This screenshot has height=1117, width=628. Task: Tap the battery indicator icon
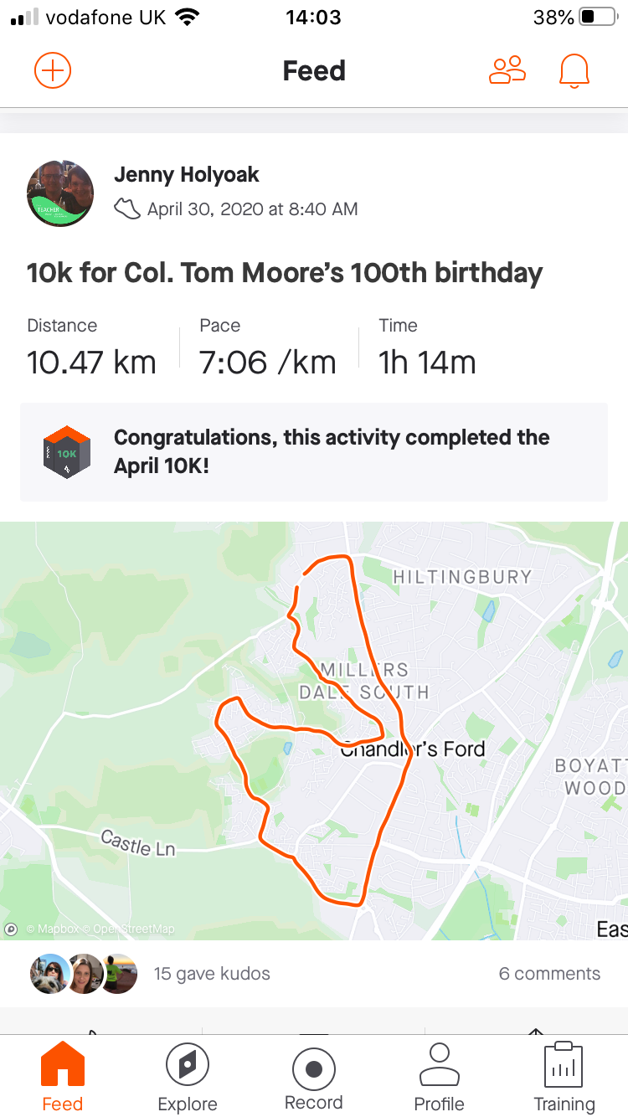597,18
